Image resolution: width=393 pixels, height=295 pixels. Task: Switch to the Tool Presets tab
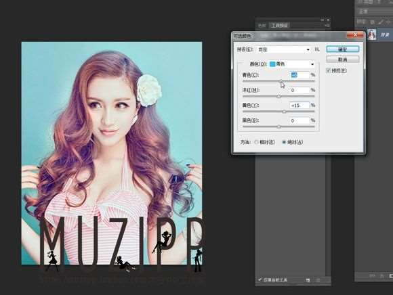279,25
